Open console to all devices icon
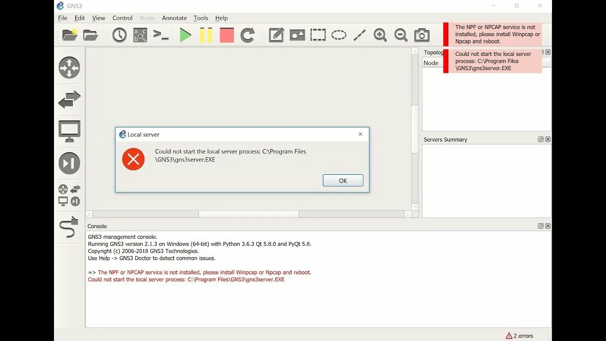This screenshot has height=341, width=606. tap(161, 35)
